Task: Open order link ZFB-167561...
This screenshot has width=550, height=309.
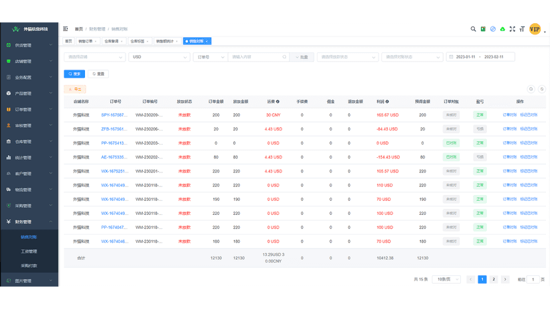Action: [114, 129]
